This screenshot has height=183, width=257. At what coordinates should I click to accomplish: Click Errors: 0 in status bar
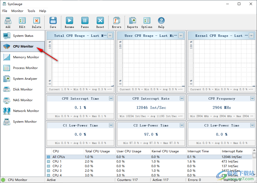tap(194, 180)
